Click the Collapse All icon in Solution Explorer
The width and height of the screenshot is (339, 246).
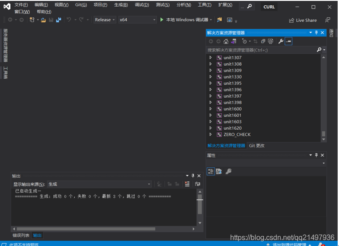point(263,41)
